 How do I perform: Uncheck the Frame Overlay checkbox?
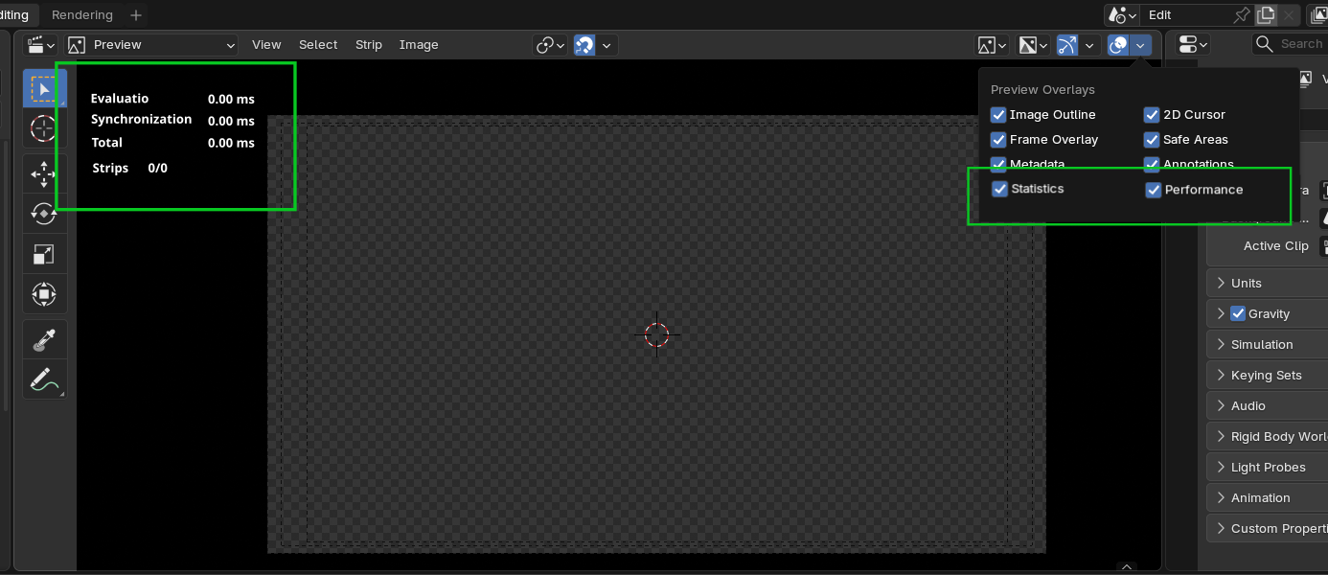[x=998, y=140]
